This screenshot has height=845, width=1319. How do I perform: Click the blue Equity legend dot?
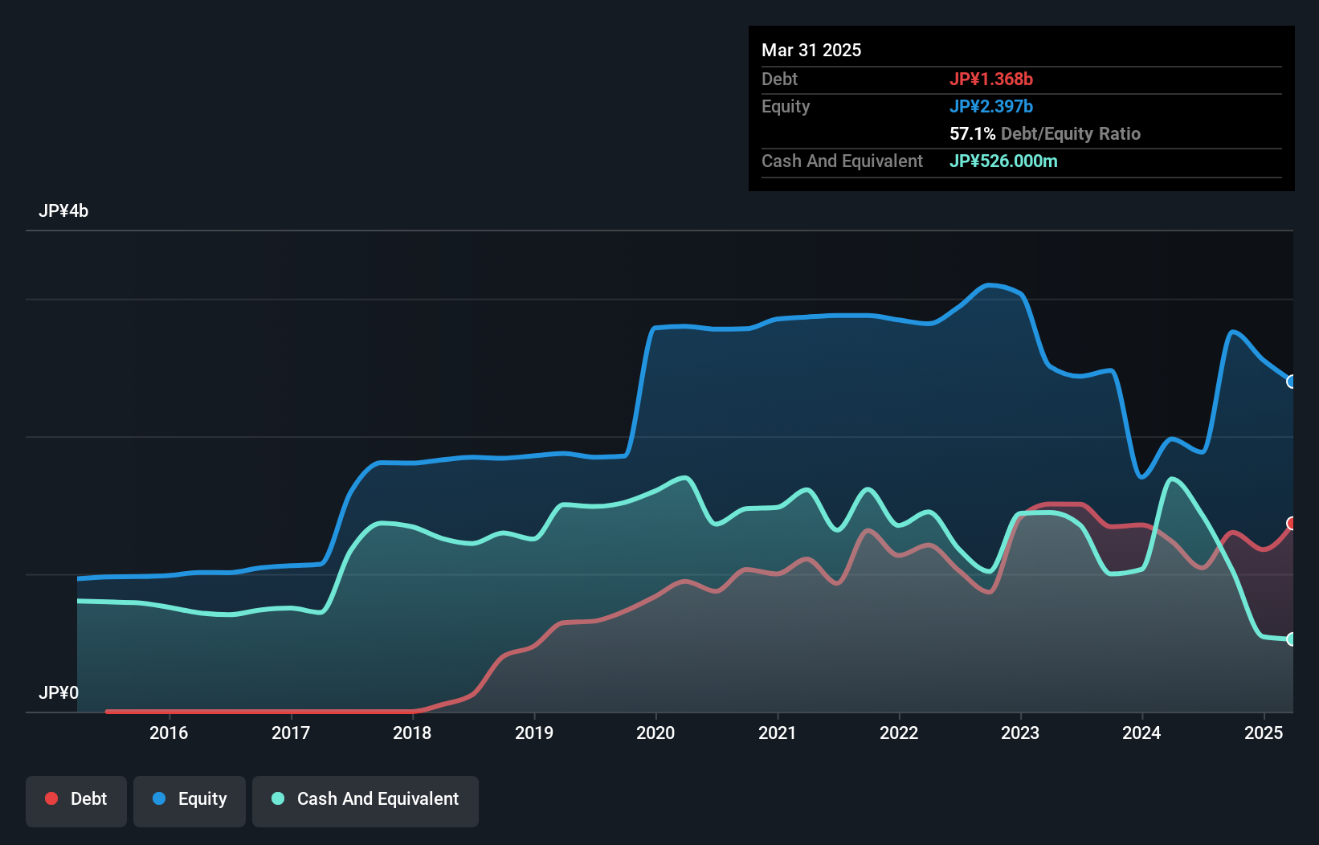[159, 798]
